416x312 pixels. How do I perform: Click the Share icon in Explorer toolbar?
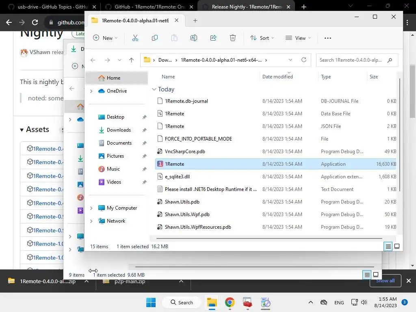pyautogui.click(x=213, y=38)
